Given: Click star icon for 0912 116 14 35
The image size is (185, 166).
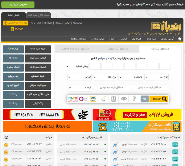Looking at the screenshot, I should [x=6, y=152].
